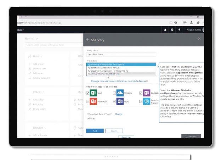Click the Word app icon

tap(120, 101)
